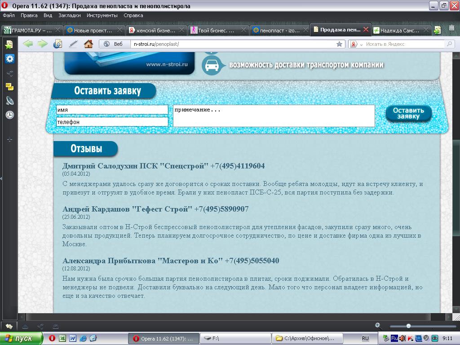The width and height of the screenshot is (460, 345).
Task: Close the ГРАМОТА.РУ tab
Action: coord(57,30)
